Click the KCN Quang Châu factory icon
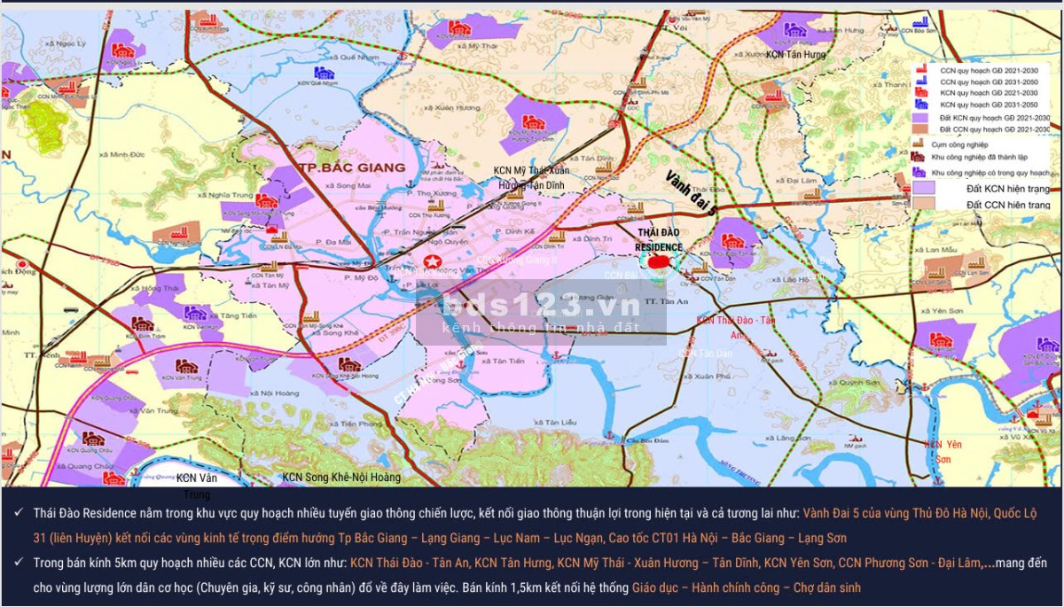The width and height of the screenshot is (1064, 607). (x=93, y=438)
